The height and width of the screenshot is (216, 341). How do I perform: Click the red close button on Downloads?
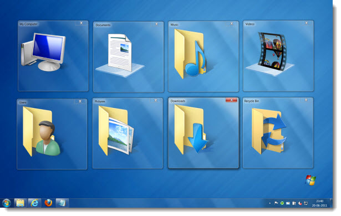tap(231, 100)
